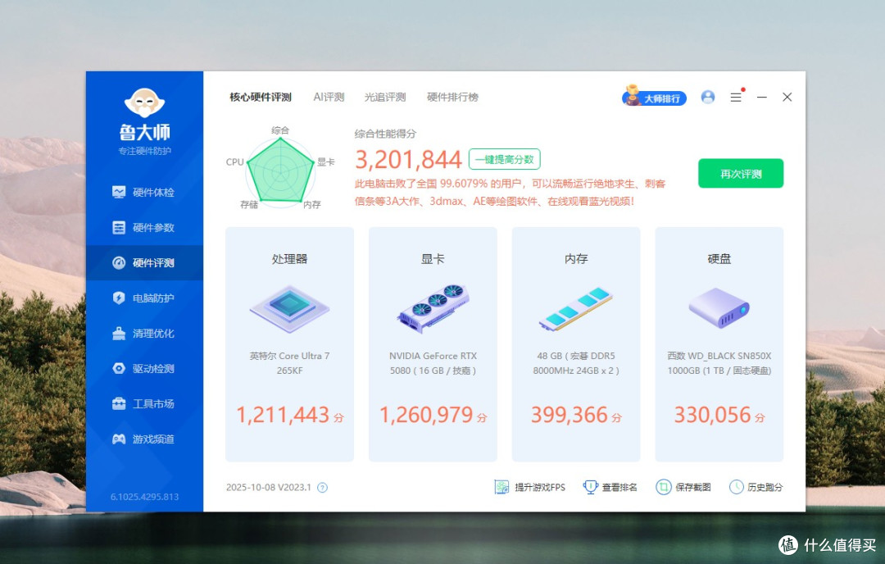Screen dimensions: 885x564
Task: Click the 330,056 disk score
Action: (712, 415)
